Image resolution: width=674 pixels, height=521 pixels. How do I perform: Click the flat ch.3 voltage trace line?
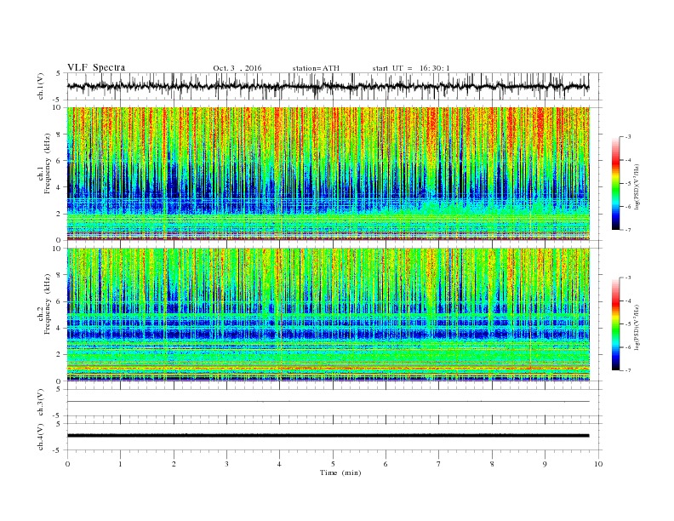[328, 402]
